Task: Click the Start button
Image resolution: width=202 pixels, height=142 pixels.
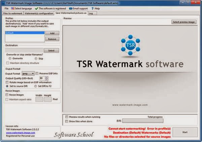Action: [185, 132]
